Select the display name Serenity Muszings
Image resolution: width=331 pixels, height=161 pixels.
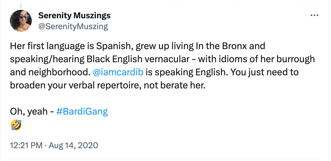[74, 15]
